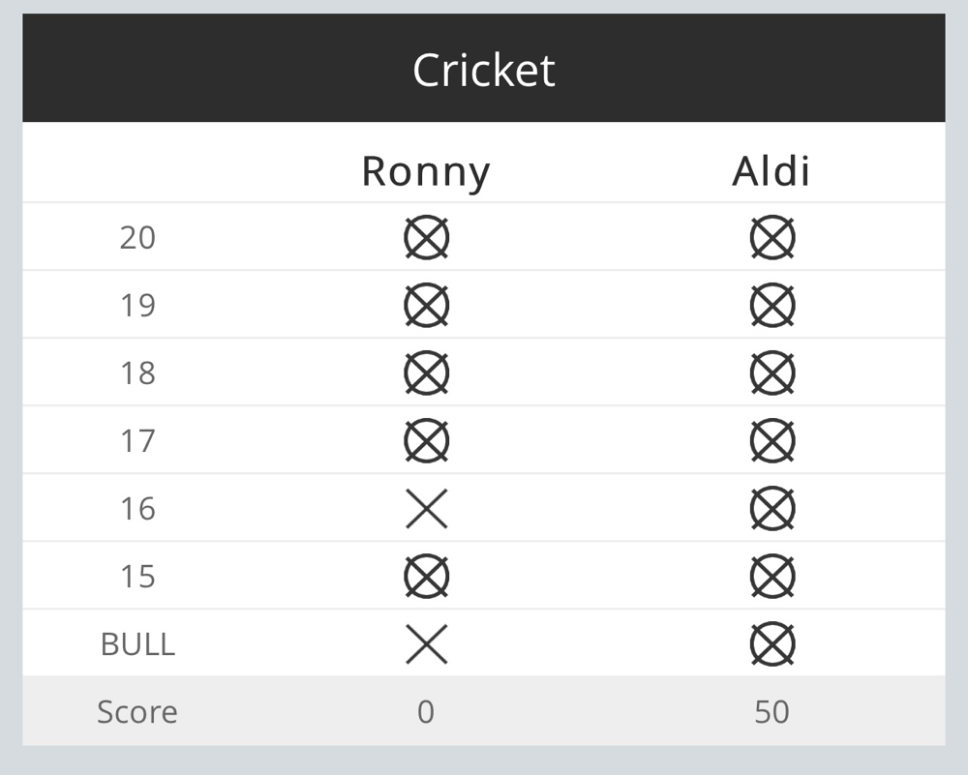
Task: Click Ronny's open X mark for 16
Action: click(x=427, y=509)
